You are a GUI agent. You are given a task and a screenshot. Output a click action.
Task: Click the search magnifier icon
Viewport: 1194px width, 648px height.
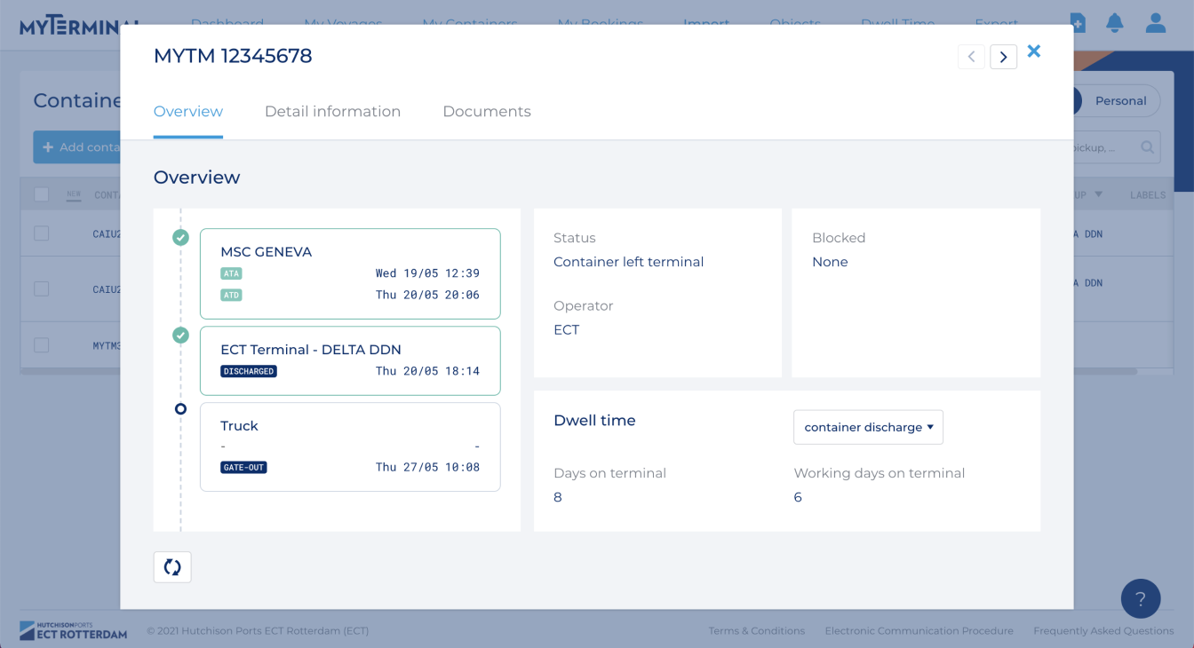point(1147,147)
